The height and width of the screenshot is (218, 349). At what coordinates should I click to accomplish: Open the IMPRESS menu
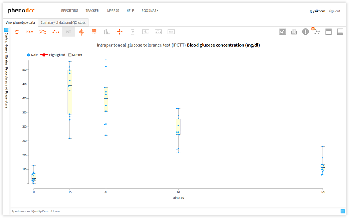pyautogui.click(x=113, y=11)
